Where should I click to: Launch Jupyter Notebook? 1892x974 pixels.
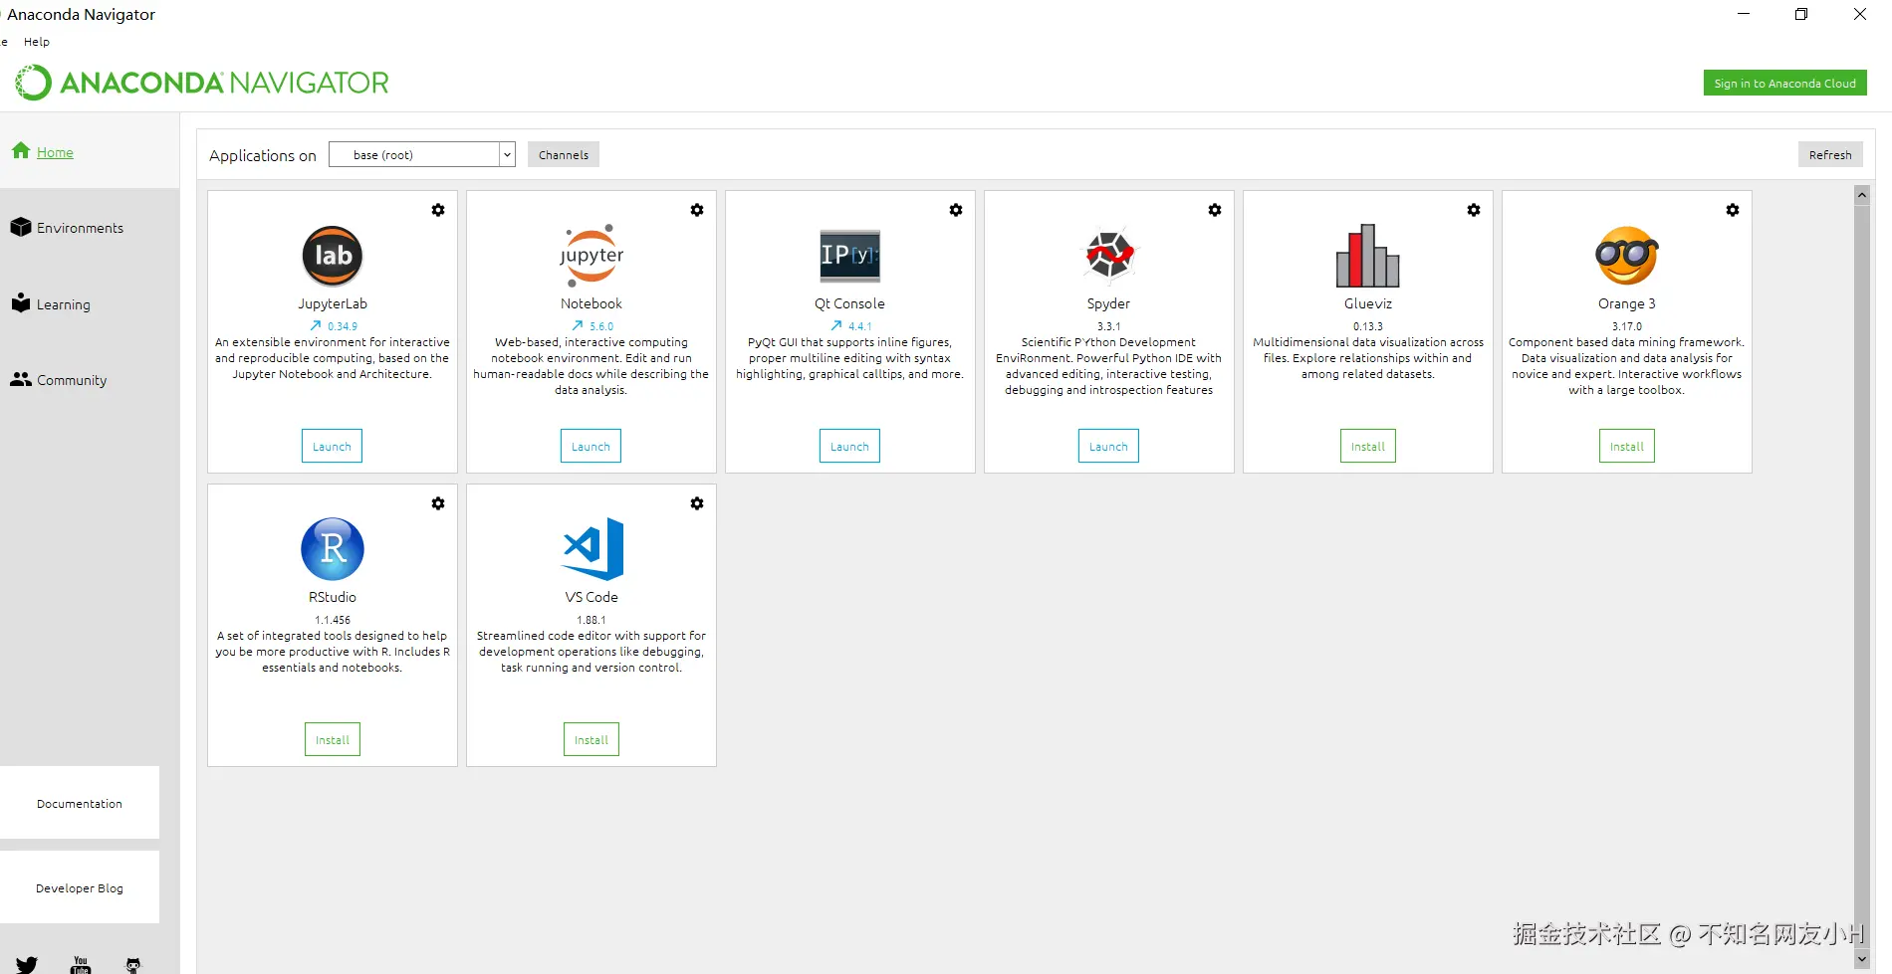pyautogui.click(x=591, y=446)
